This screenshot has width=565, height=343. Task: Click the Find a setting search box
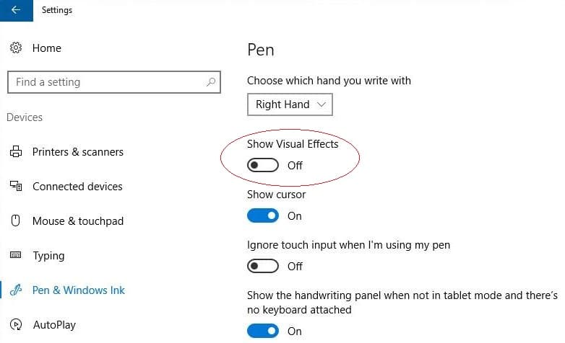tap(114, 82)
